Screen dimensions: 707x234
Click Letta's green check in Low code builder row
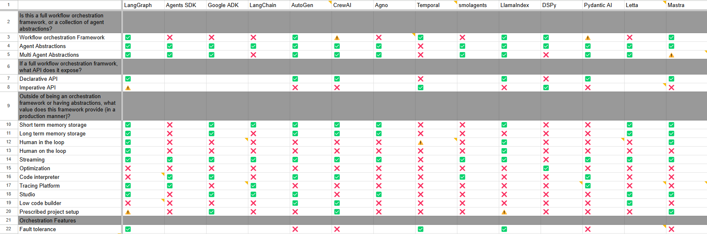pos(630,203)
